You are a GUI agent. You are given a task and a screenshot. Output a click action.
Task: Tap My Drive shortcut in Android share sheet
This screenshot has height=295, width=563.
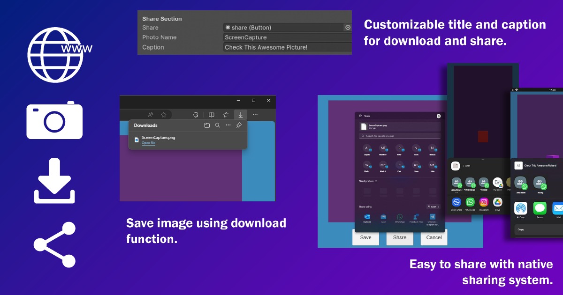coord(498,184)
